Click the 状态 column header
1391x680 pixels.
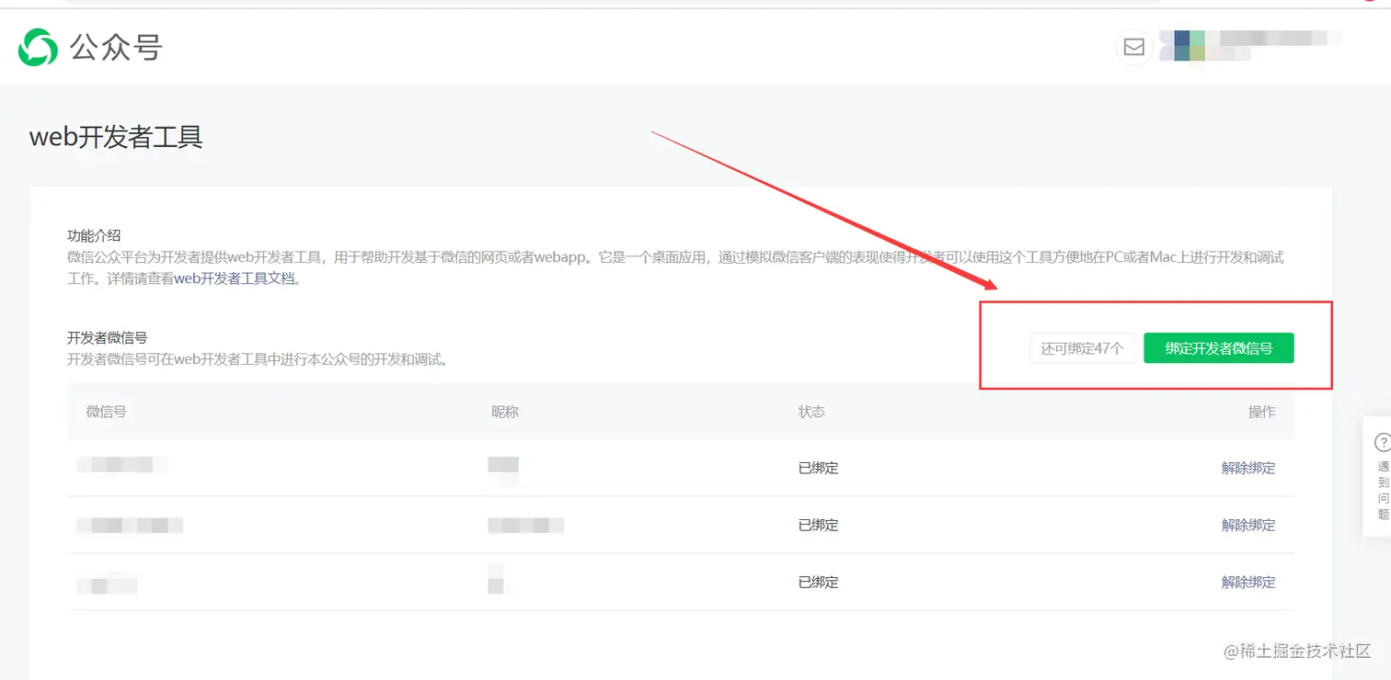[811, 412]
